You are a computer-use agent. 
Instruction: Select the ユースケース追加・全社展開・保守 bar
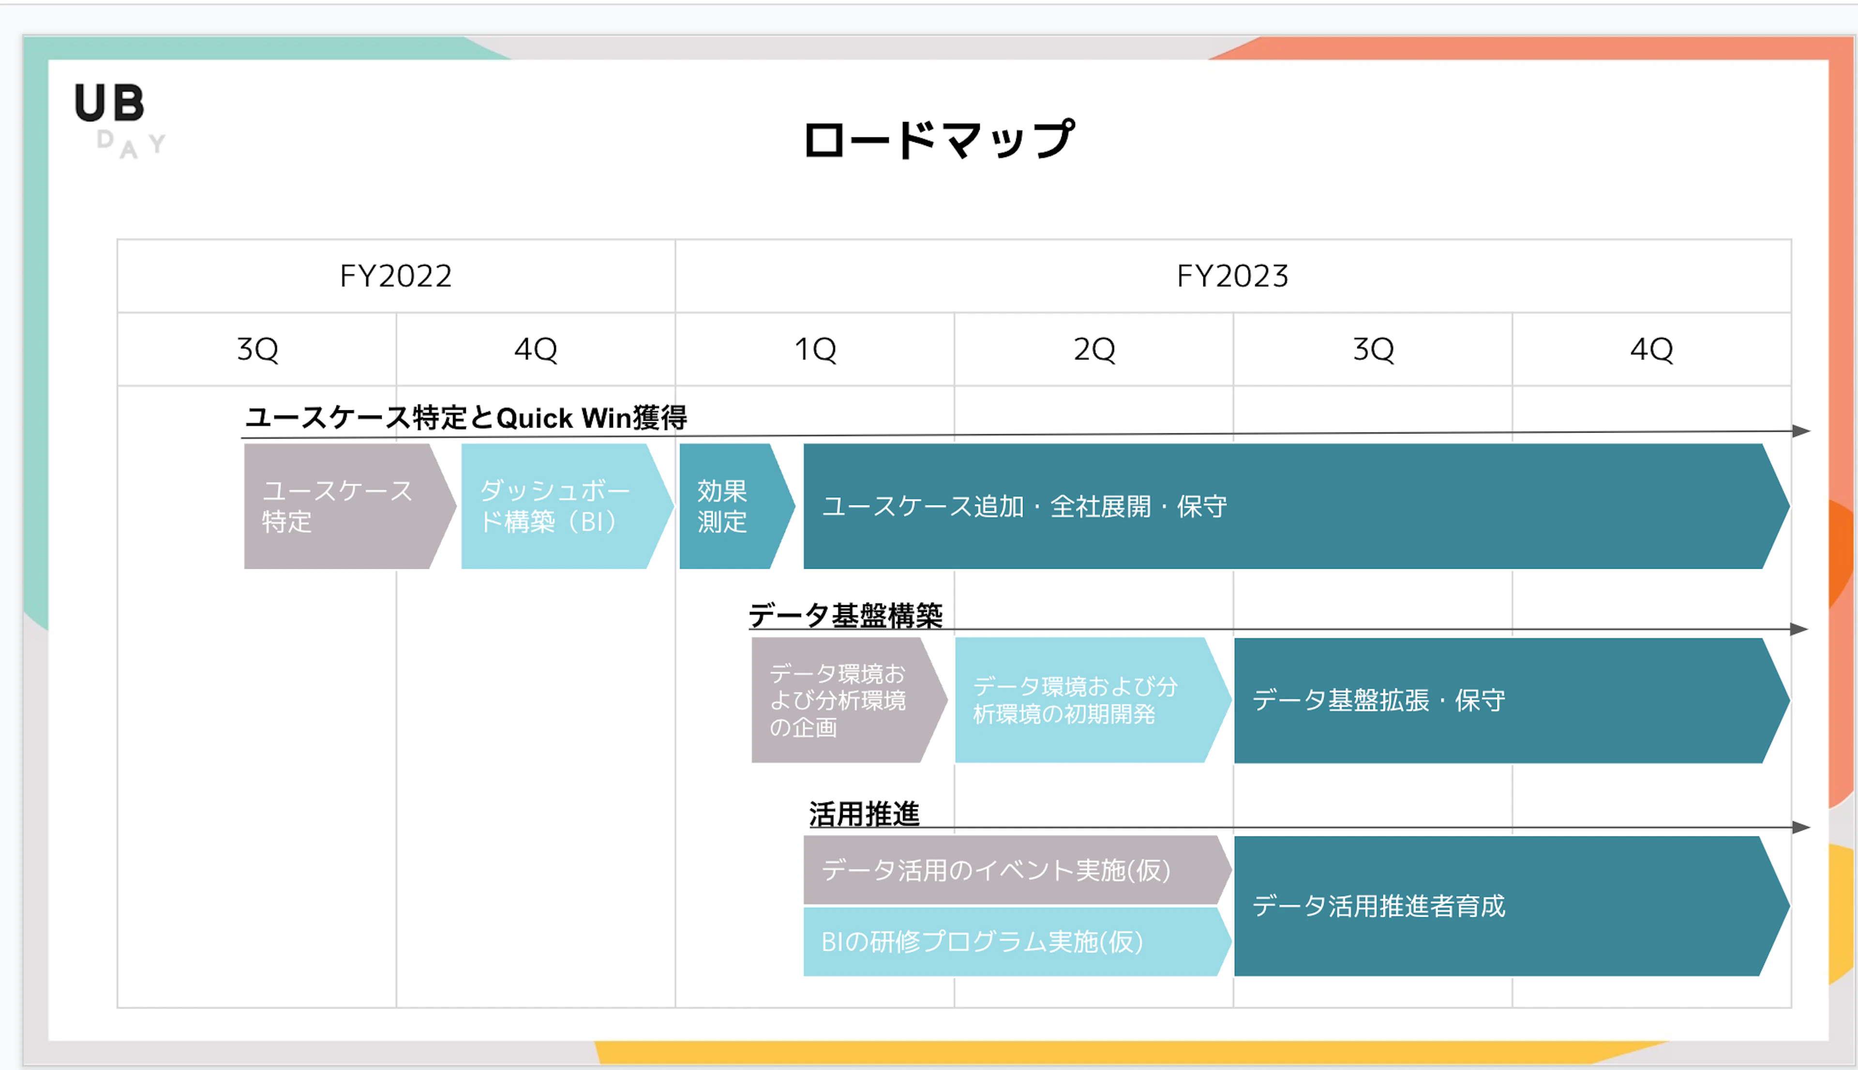(x=1296, y=505)
